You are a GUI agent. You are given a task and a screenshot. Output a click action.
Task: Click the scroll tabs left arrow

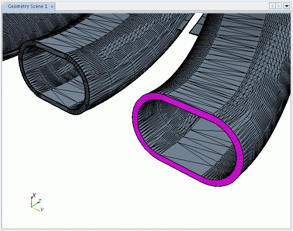coord(272,6)
